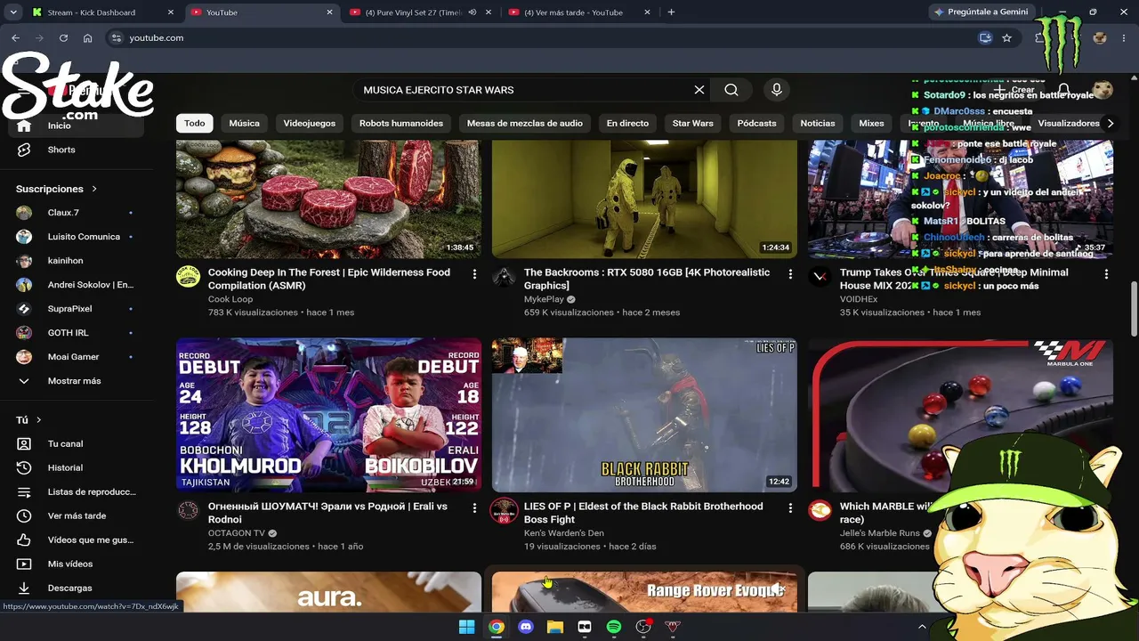This screenshot has height=641, width=1139.
Task: Open options menu for The Backrooms video
Action: 790,274
